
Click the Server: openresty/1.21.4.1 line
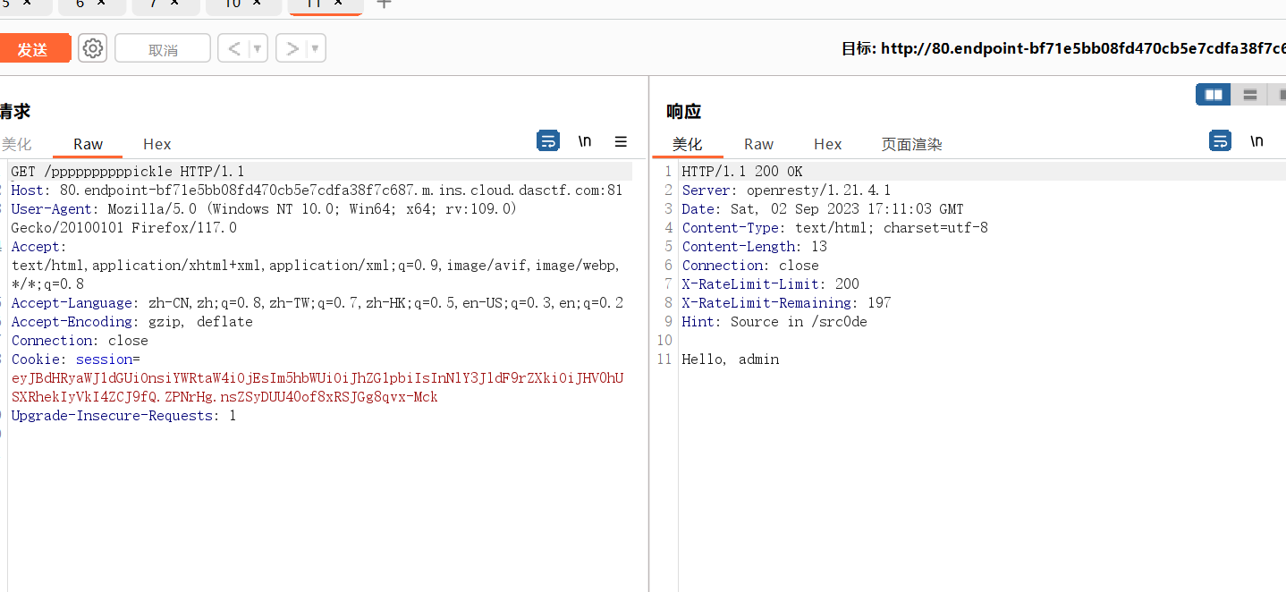point(786,190)
